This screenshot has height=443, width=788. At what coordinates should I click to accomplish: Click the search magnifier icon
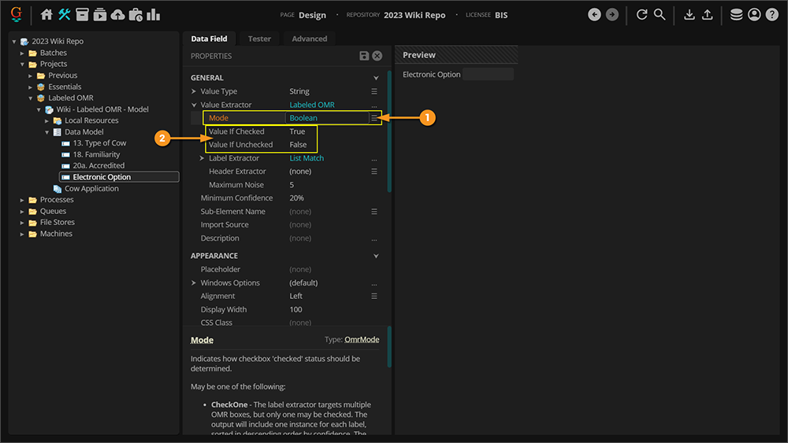click(660, 14)
